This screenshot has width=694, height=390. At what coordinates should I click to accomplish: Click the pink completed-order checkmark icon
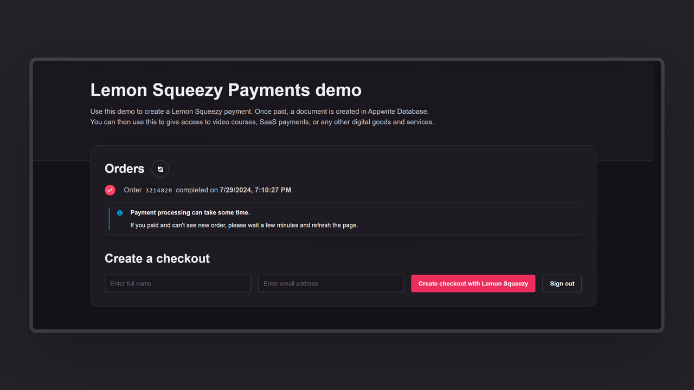tap(110, 190)
